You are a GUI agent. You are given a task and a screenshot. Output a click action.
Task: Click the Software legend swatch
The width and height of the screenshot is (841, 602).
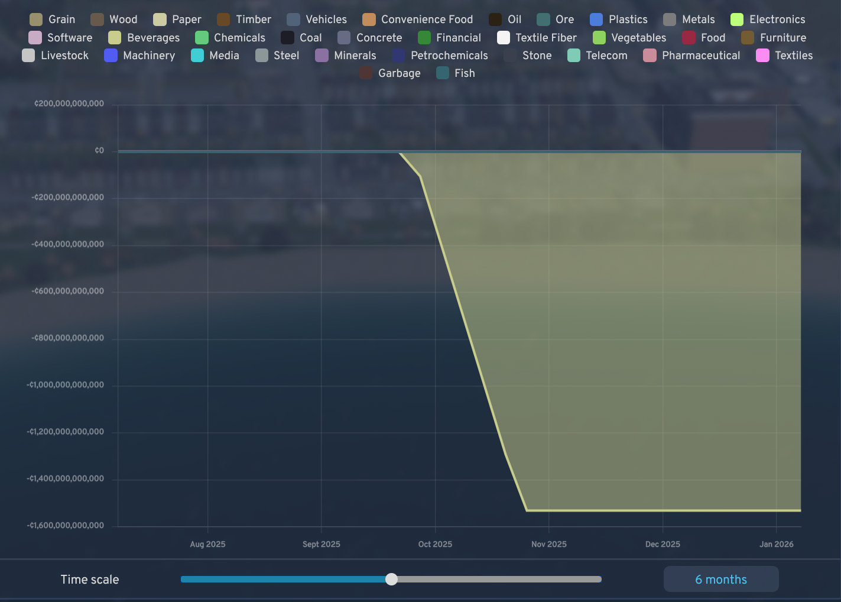pos(35,38)
